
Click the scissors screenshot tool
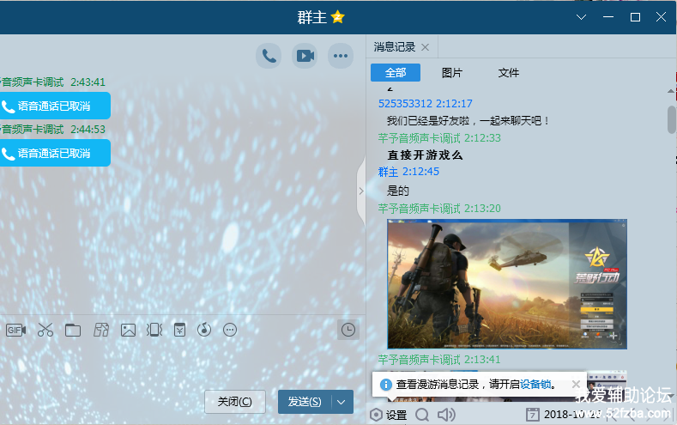[x=45, y=330]
